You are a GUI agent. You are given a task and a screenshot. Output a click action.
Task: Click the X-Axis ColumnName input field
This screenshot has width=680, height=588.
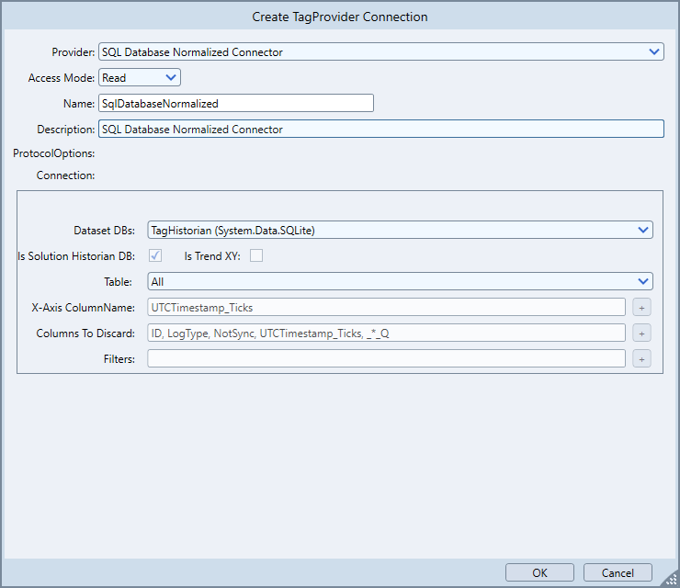pos(386,307)
